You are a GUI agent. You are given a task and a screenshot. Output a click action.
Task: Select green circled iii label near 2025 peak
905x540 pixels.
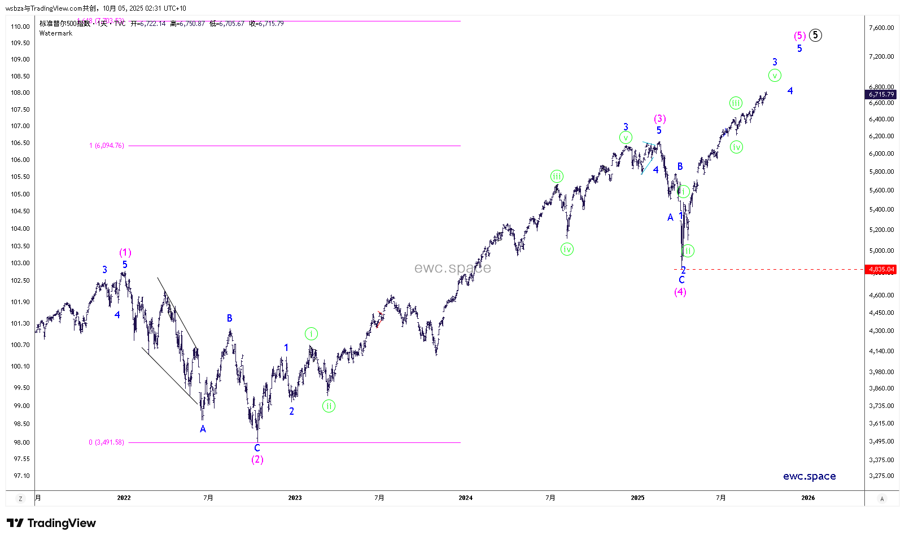(736, 103)
